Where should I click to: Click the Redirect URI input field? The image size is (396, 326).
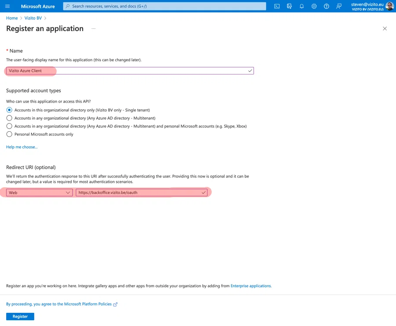(141, 193)
